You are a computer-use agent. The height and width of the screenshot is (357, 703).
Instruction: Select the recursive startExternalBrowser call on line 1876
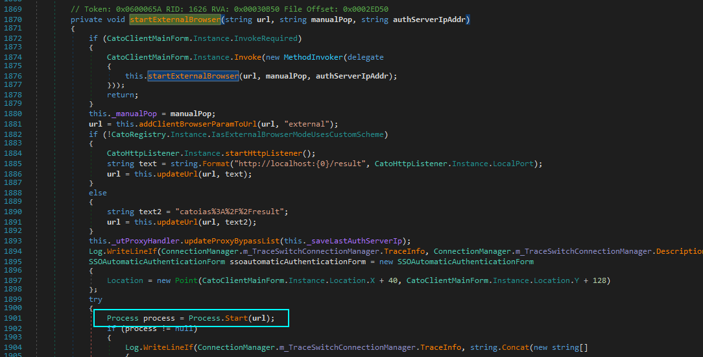coord(193,76)
